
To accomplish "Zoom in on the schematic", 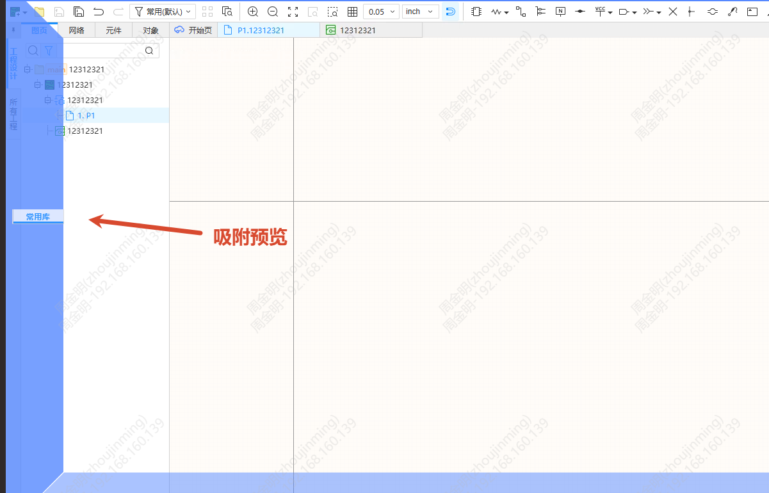I will (253, 12).
